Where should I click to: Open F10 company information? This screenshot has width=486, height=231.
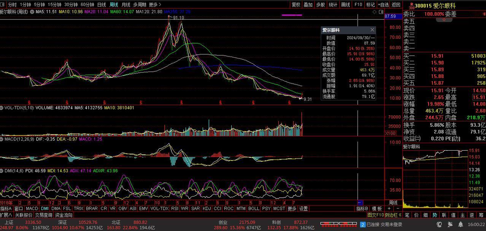coord(358,5)
